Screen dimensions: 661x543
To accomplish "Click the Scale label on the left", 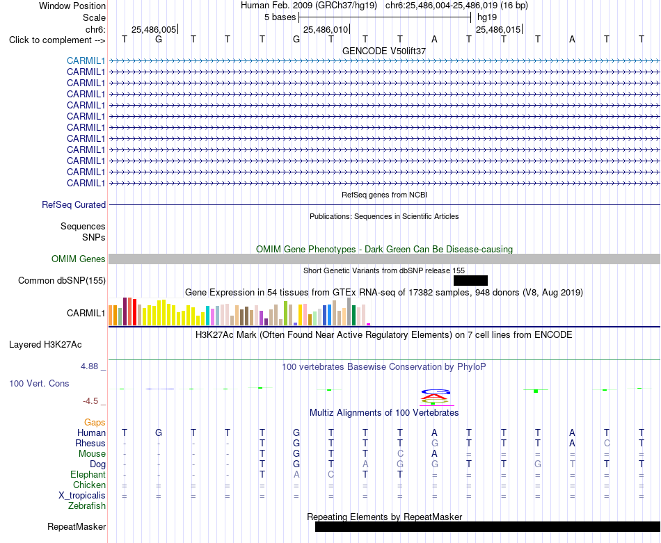I will coord(94,17).
